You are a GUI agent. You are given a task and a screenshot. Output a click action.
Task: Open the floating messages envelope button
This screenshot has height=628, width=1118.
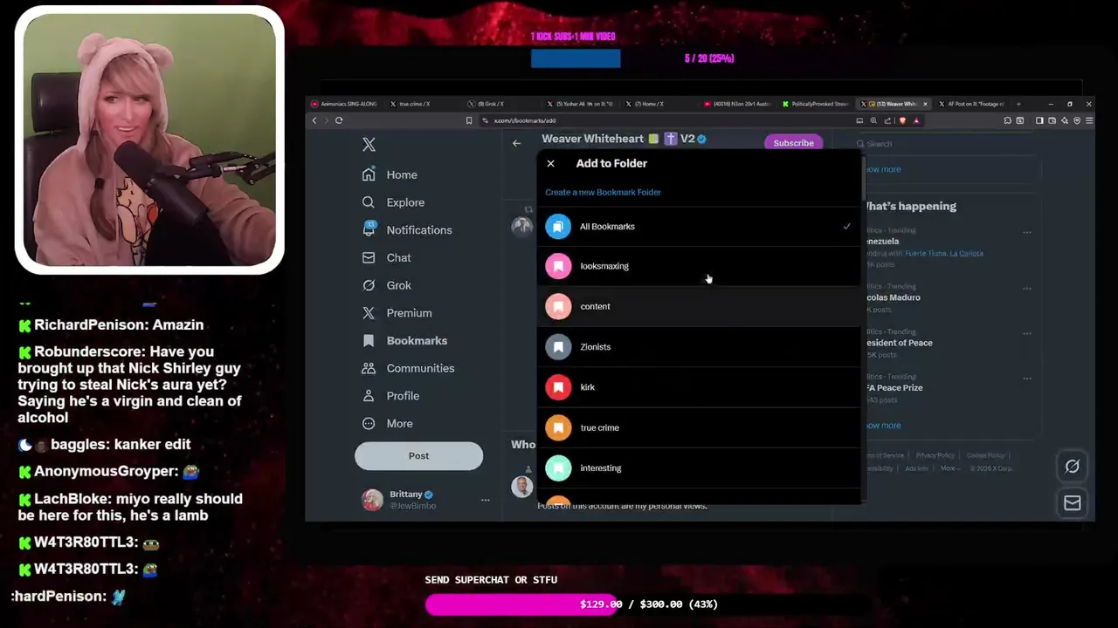1073,503
